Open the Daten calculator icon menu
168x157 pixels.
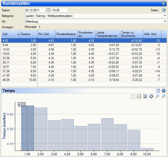point(164,10)
